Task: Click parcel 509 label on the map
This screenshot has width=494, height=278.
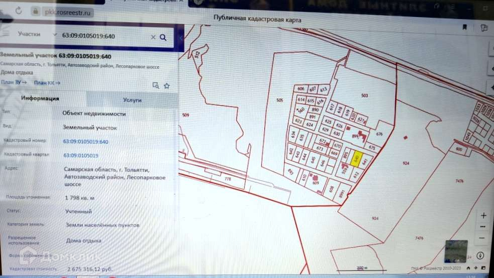Action: (x=185, y=115)
